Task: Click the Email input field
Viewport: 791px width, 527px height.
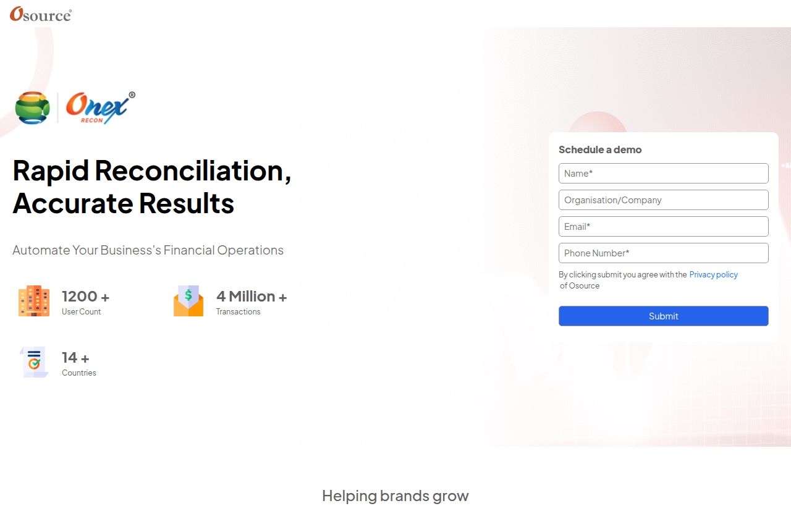Action: tap(663, 226)
